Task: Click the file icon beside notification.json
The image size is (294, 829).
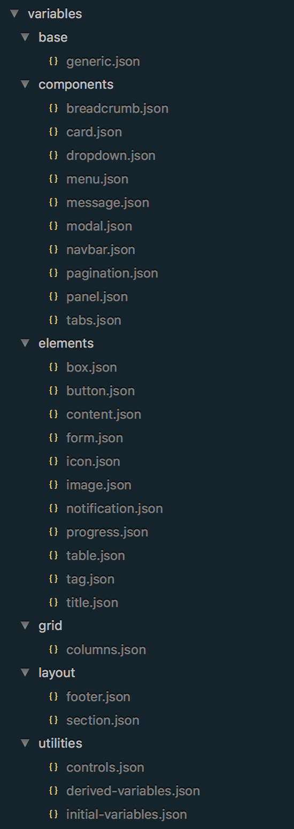Action: (x=53, y=508)
